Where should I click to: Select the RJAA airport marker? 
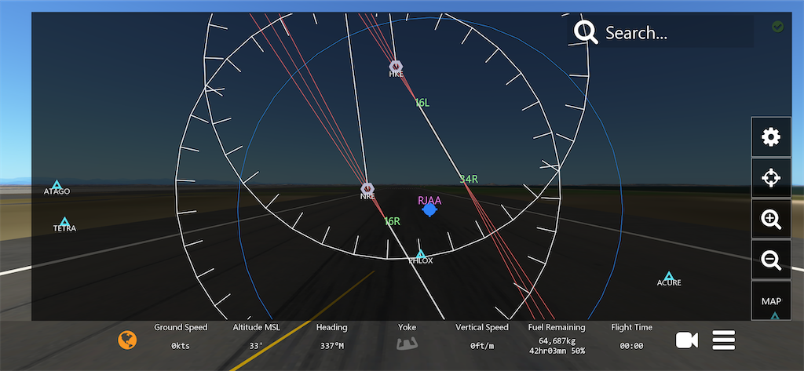click(x=429, y=206)
